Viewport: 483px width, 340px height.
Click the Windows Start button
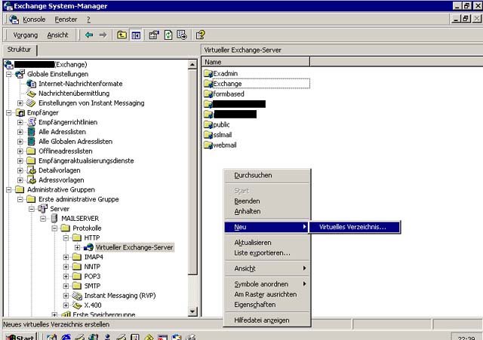[x=20, y=337]
